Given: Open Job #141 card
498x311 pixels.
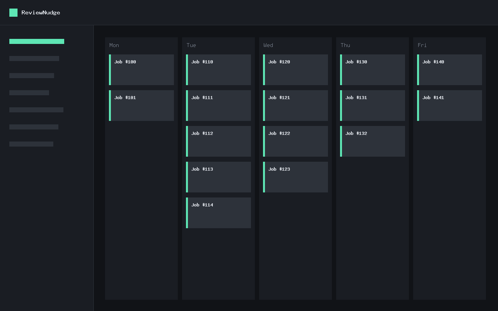Looking at the screenshot, I should coord(449,105).
